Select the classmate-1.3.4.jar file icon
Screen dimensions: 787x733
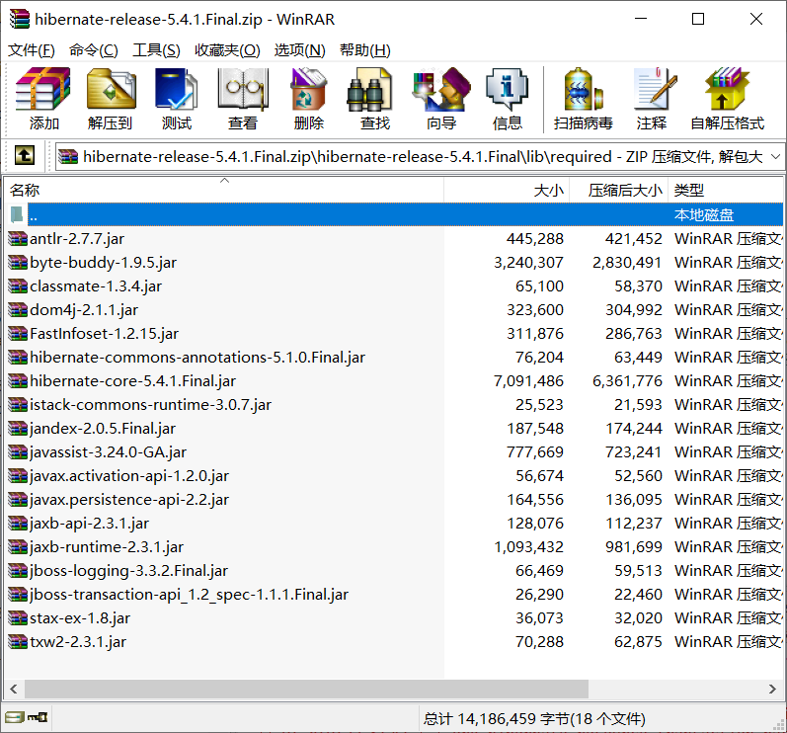click(18, 286)
